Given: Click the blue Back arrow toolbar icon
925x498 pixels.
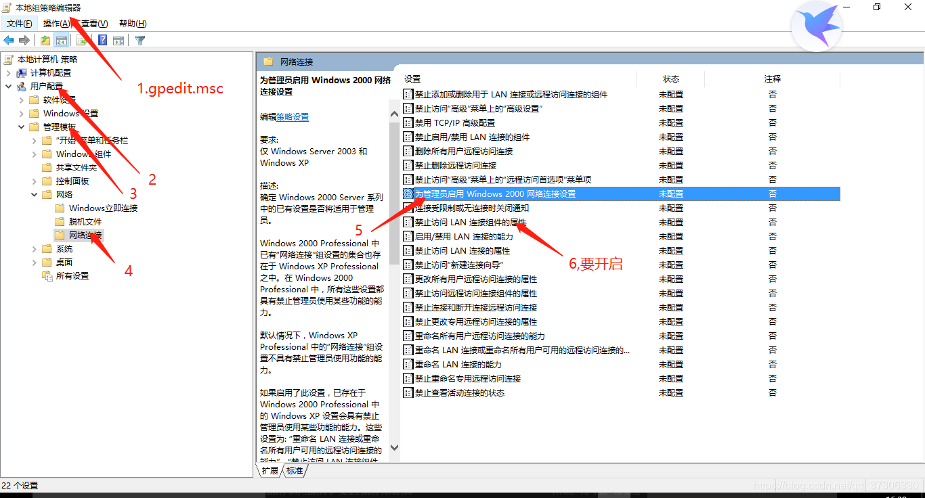Looking at the screenshot, I should (9, 41).
